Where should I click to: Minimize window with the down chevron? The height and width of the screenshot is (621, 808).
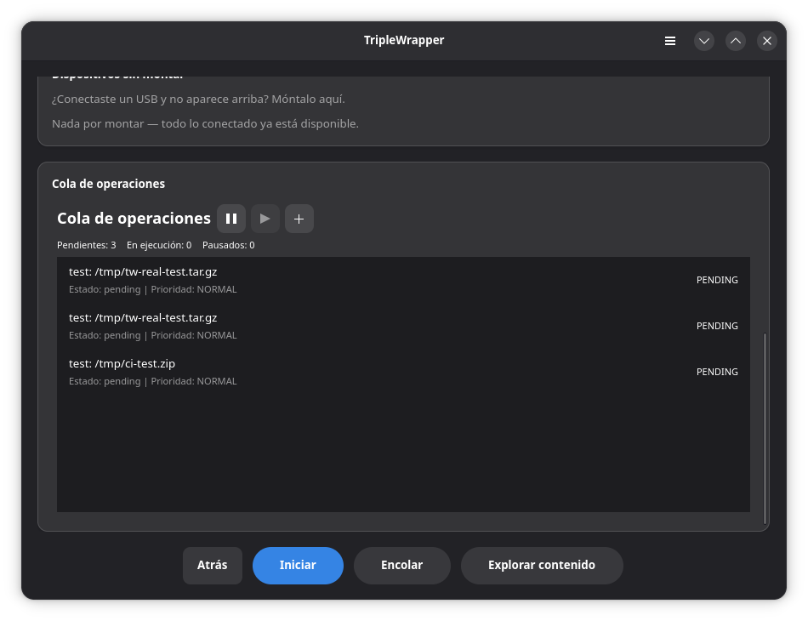704,41
